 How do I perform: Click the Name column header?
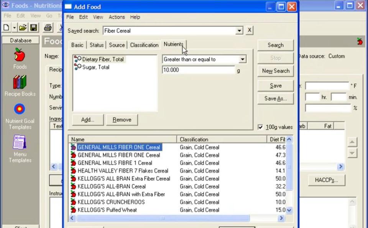click(x=123, y=139)
